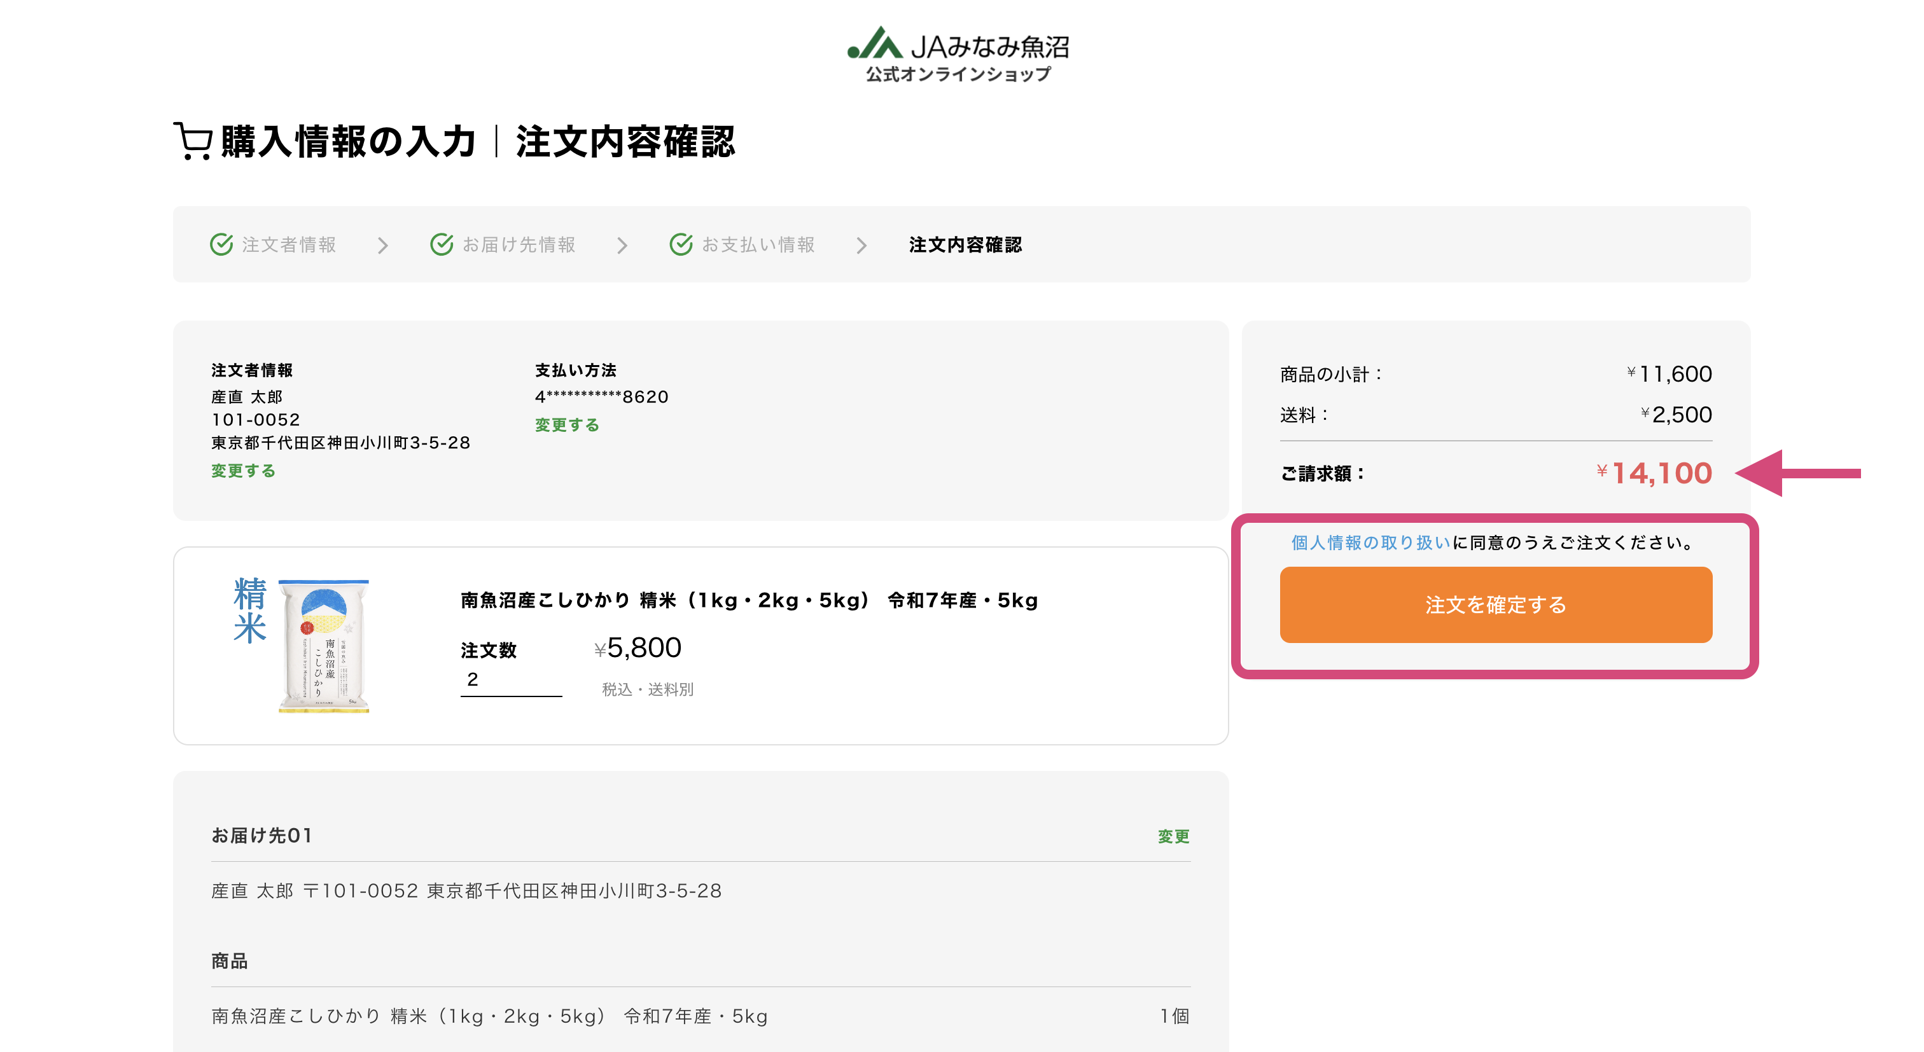
Task: Select the 注文内容確認 step label
Action: tap(965, 245)
